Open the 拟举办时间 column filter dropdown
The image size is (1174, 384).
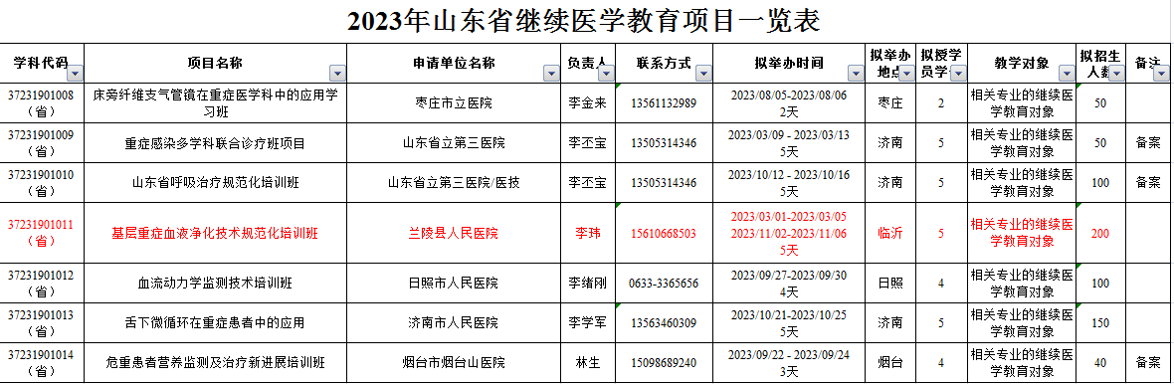click(856, 74)
